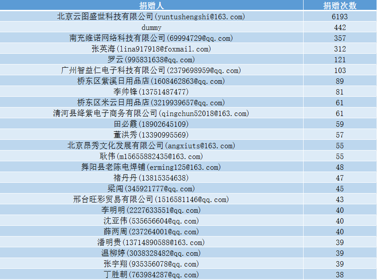Select the 清河县绛紫电子商务有限公司 donor cell

point(151,113)
